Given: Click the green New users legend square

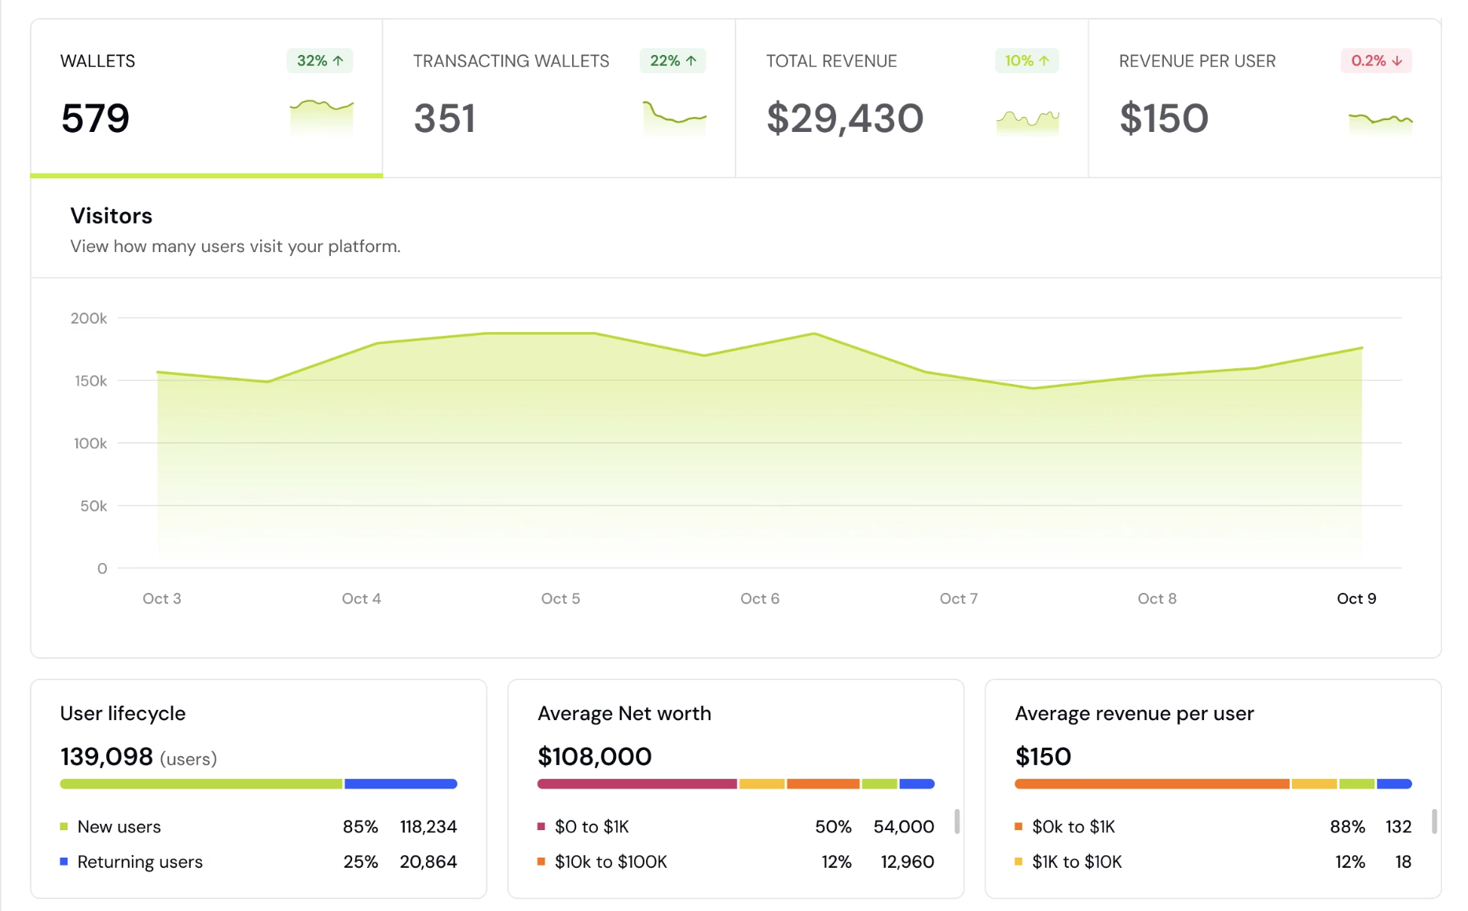Looking at the screenshot, I should pos(64,826).
